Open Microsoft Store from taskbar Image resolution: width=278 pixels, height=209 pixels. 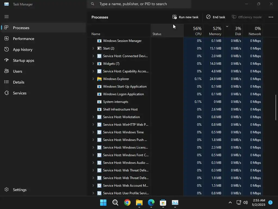tap(163, 202)
